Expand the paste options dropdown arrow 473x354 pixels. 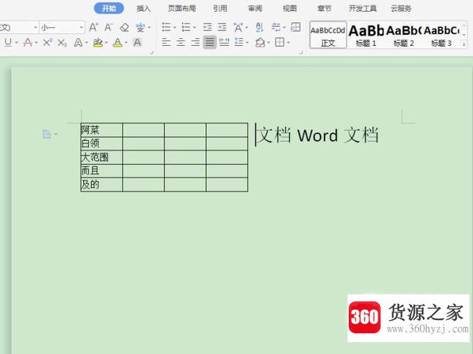point(55,134)
